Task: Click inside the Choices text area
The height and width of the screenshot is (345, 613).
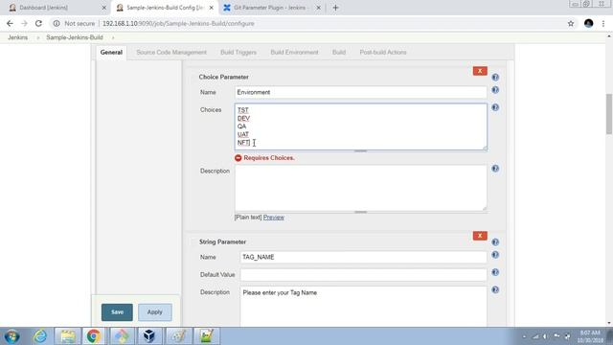Action: (360, 126)
